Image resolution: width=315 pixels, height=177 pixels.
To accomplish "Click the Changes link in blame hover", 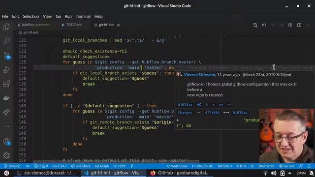I will (x=185, y=113).
